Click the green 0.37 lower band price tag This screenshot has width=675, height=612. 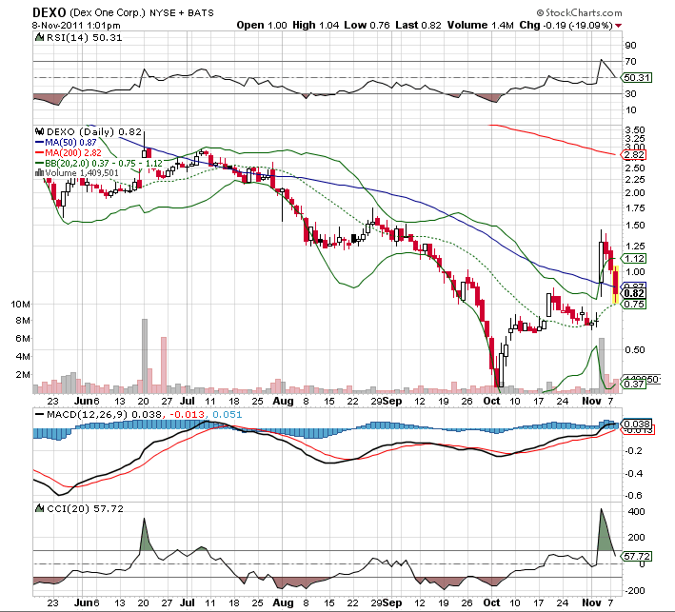634,384
